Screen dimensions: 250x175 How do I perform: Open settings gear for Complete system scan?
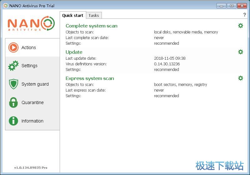[x=240, y=26]
